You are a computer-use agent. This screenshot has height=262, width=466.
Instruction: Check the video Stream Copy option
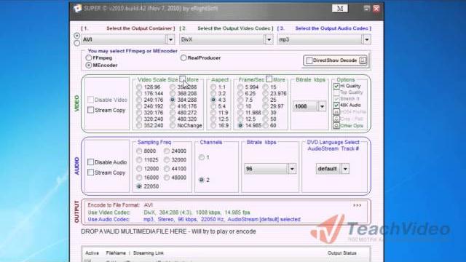point(90,110)
